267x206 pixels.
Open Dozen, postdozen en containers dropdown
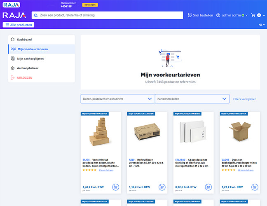118,99
